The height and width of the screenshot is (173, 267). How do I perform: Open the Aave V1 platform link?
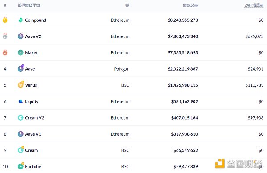click(33, 134)
